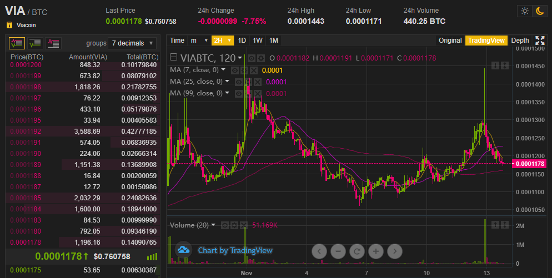Reset the chart view
552x278 pixels.
(x=357, y=251)
